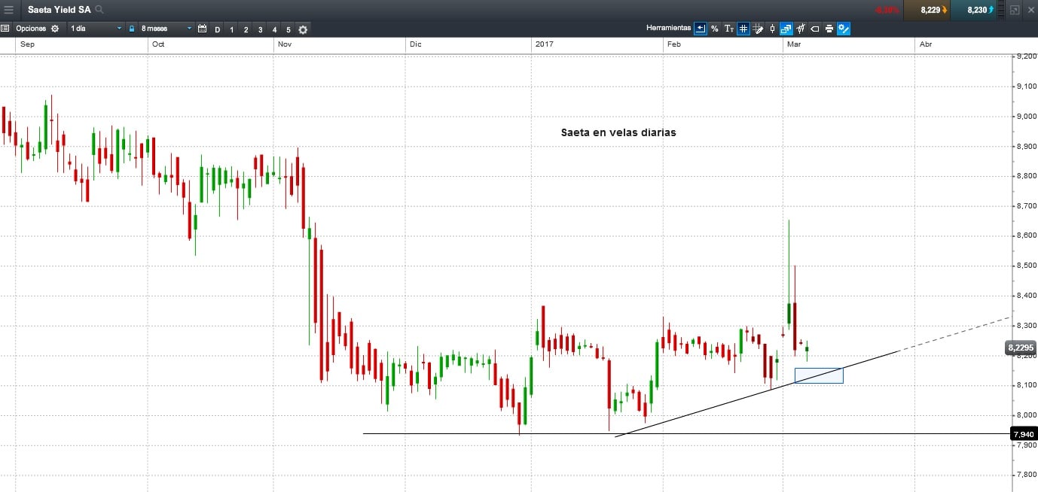
Task: Toggle the price-axis arrow tool icon
Action: tap(701, 29)
